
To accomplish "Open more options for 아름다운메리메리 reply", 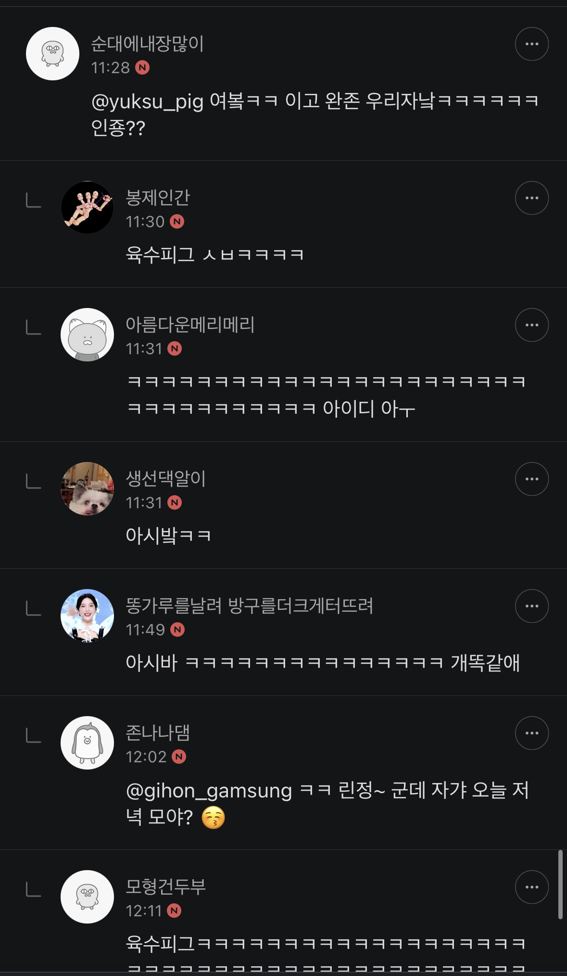I will 531,325.
